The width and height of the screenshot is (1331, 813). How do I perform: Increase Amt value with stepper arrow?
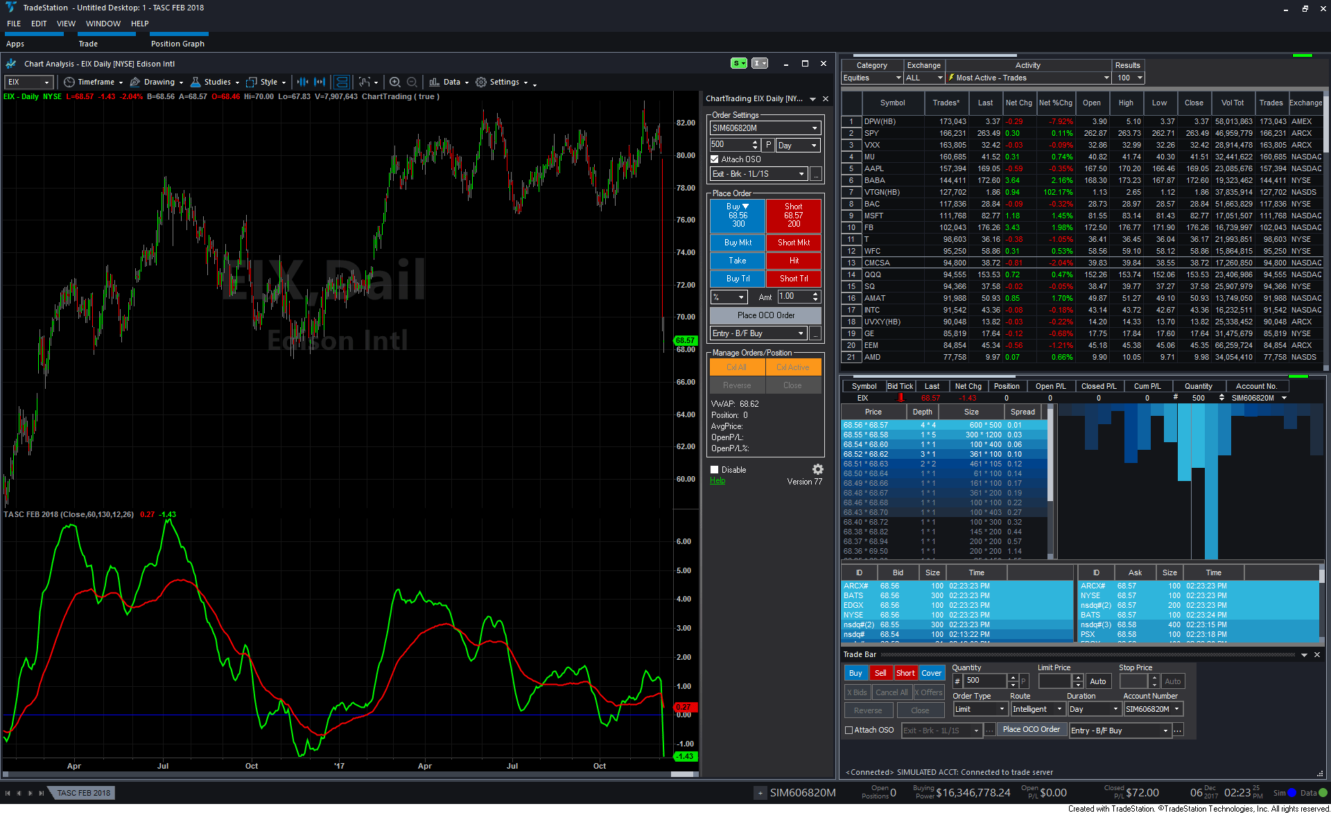pos(815,294)
